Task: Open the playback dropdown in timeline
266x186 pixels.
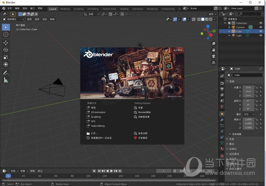Action: pos(14,171)
